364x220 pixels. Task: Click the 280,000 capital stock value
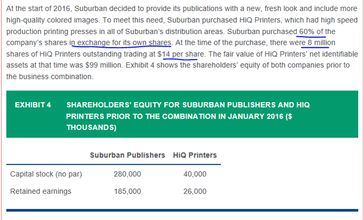point(127,174)
